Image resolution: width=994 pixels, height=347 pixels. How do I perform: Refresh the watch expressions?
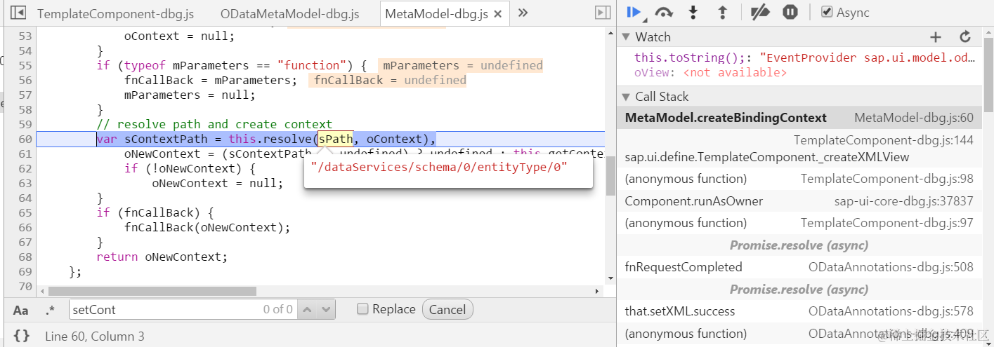coord(965,37)
